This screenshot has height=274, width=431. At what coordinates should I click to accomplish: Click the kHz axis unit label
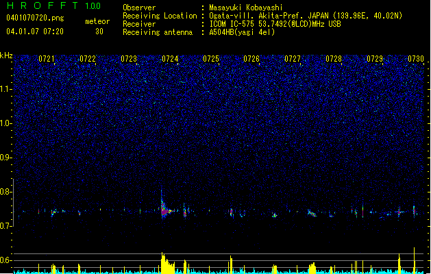[6, 55]
